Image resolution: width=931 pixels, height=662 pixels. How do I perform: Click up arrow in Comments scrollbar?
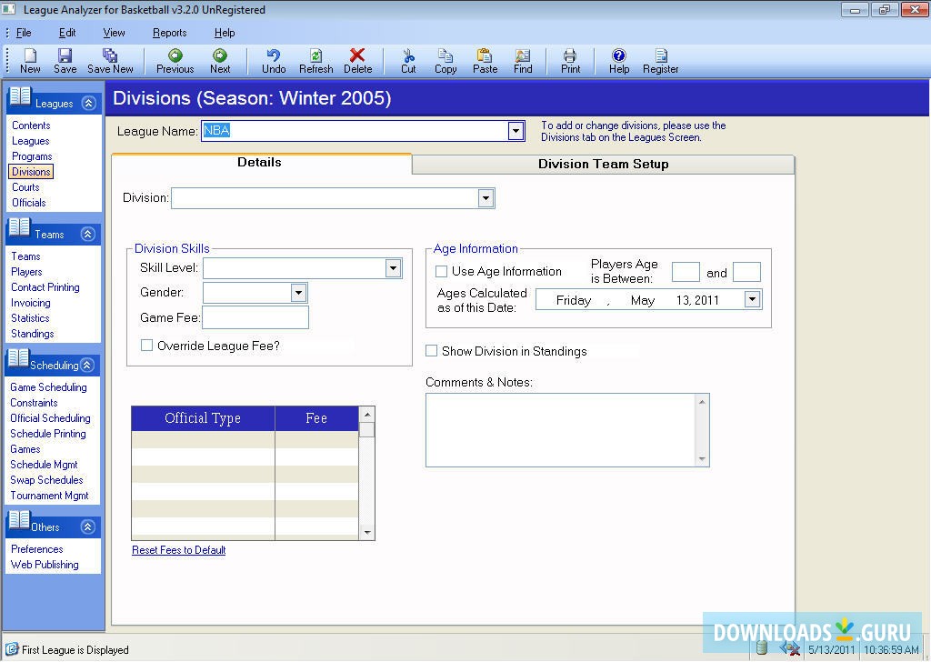(702, 402)
